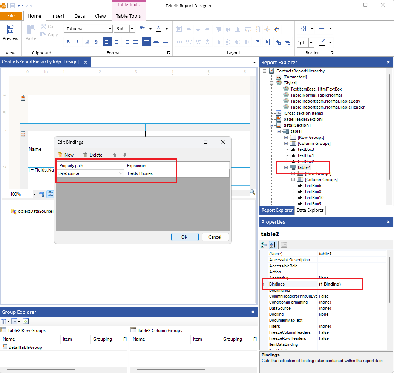The width and height of the screenshot is (394, 373).
Task: Open the 1pt border width dropdown
Action: (x=311, y=43)
